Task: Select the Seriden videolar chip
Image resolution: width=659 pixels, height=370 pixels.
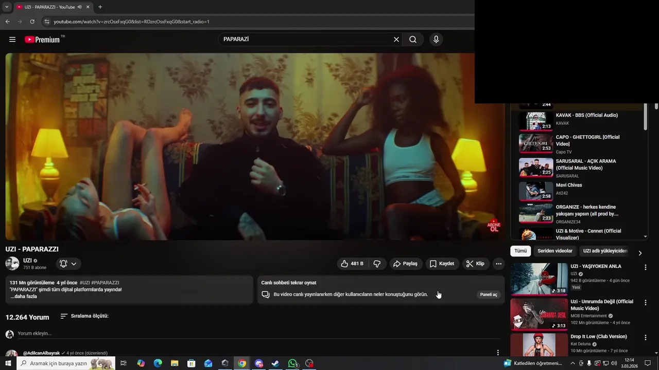Action: (555, 251)
